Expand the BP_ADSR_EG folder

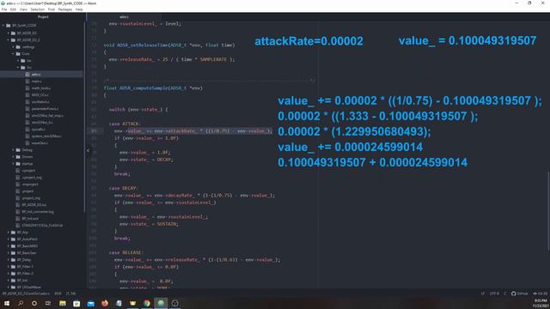9,33
